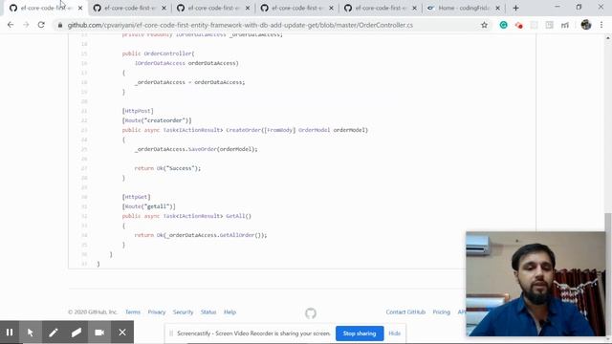Click the GitHub logo in footer
This screenshot has width=612, height=344.
pos(311,313)
